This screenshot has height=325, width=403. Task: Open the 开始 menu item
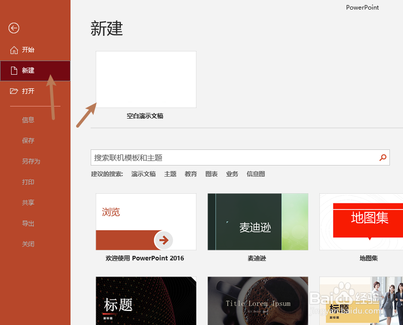pyautogui.click(x=35, y=50)
